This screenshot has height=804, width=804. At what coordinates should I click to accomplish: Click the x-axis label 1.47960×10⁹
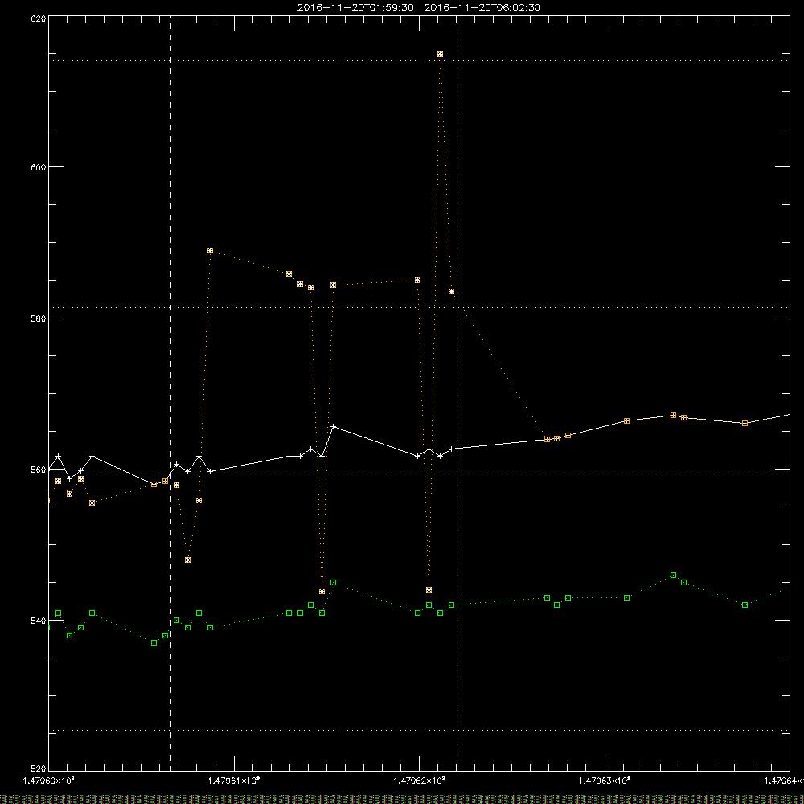pyautogui.click(x=49, y=781)
